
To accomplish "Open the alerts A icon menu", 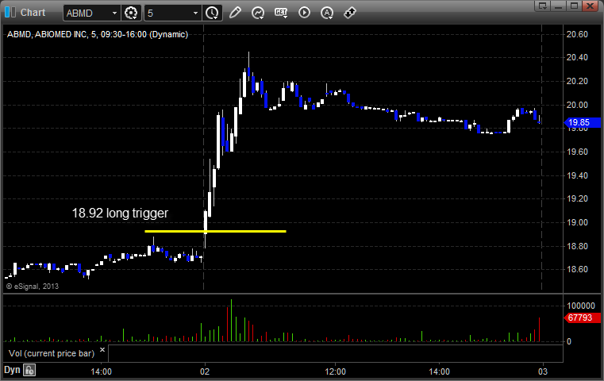I will (x=327, y=13).
